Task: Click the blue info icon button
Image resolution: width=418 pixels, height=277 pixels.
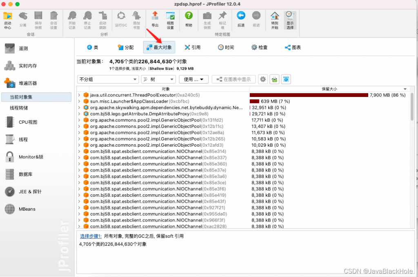Action: point(286,79)
